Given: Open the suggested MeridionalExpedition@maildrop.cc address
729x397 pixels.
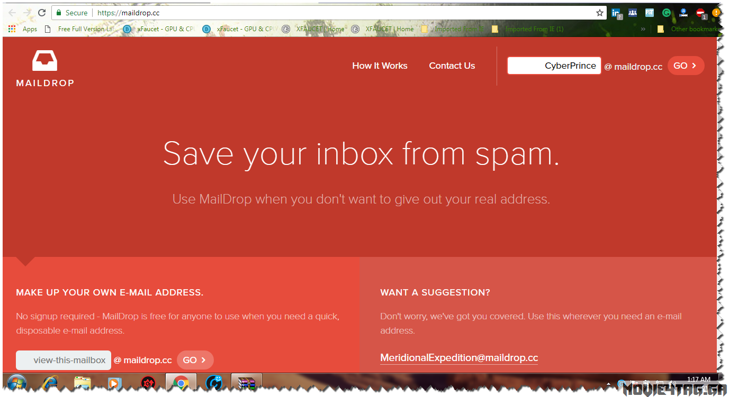Looking at the screenshot, I should point(459,358).
